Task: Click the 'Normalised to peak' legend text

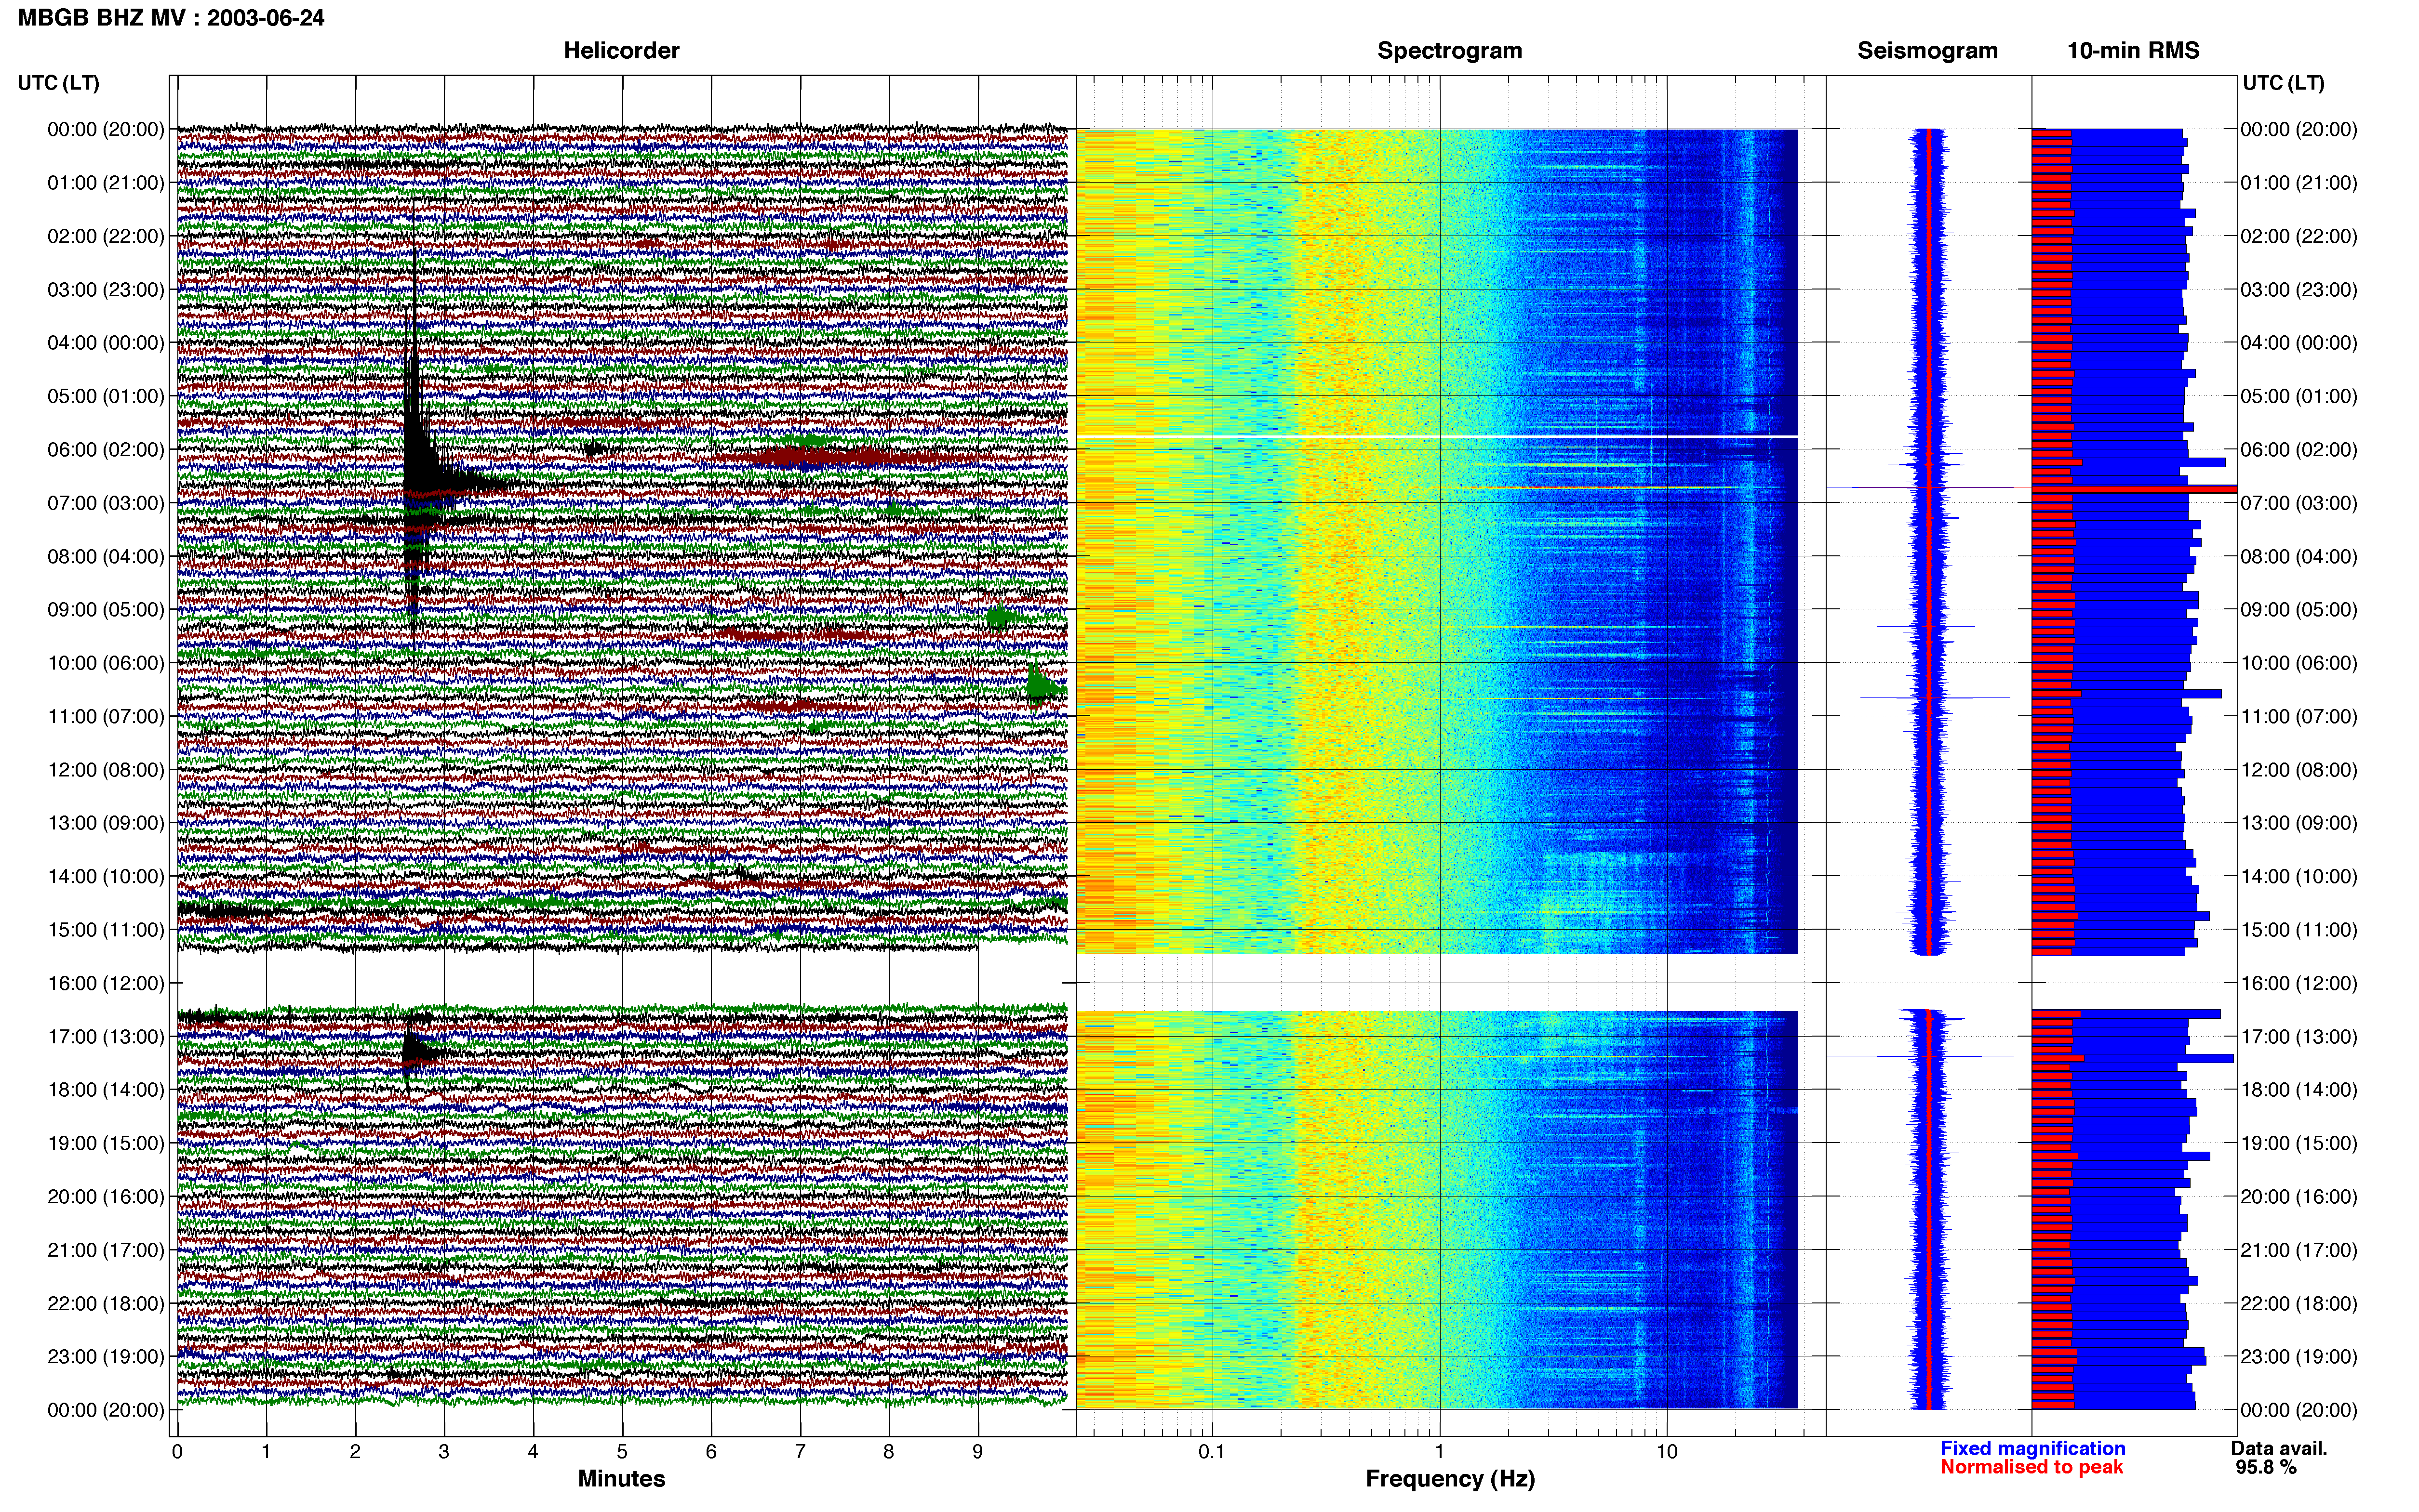Action: tap(2031, 1467)
